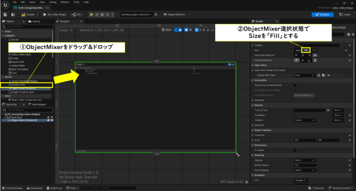Screen dimensions: 356x191
Task: Toggle Override Accessible Defaults checkbox
Action: [295, 85]
